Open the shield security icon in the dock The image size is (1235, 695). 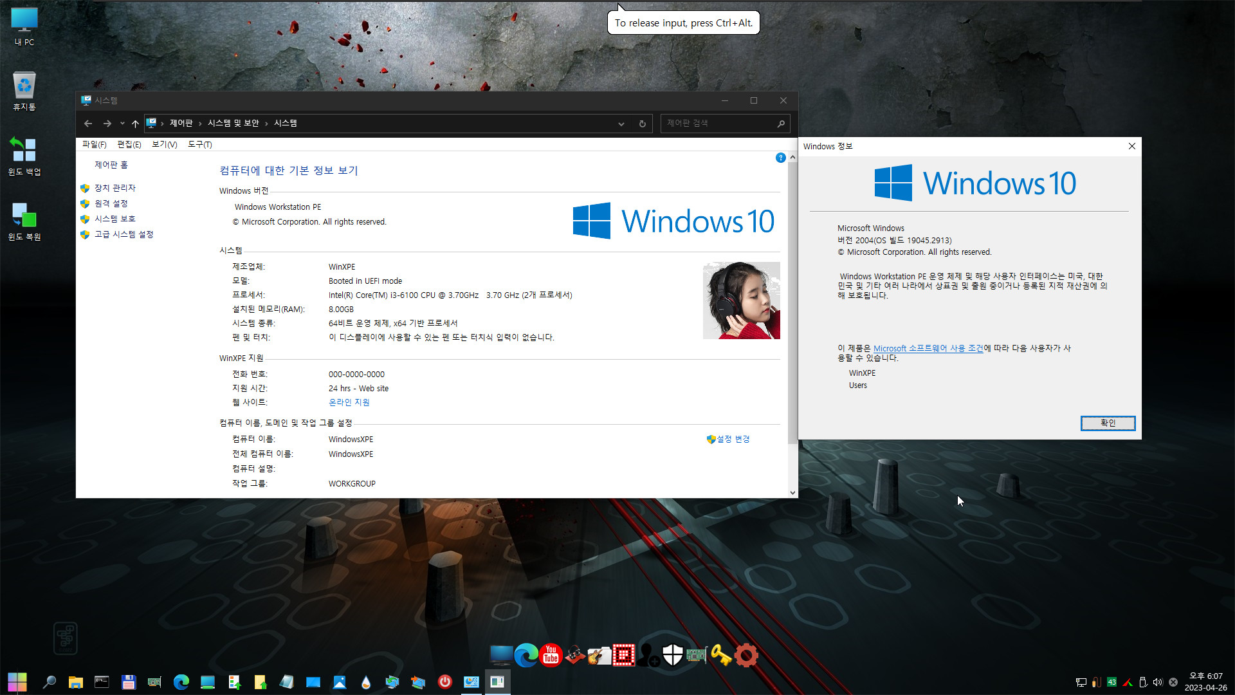672,655
